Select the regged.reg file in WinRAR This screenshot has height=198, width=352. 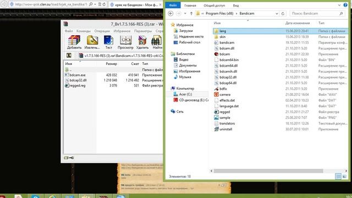click(78, 86)
